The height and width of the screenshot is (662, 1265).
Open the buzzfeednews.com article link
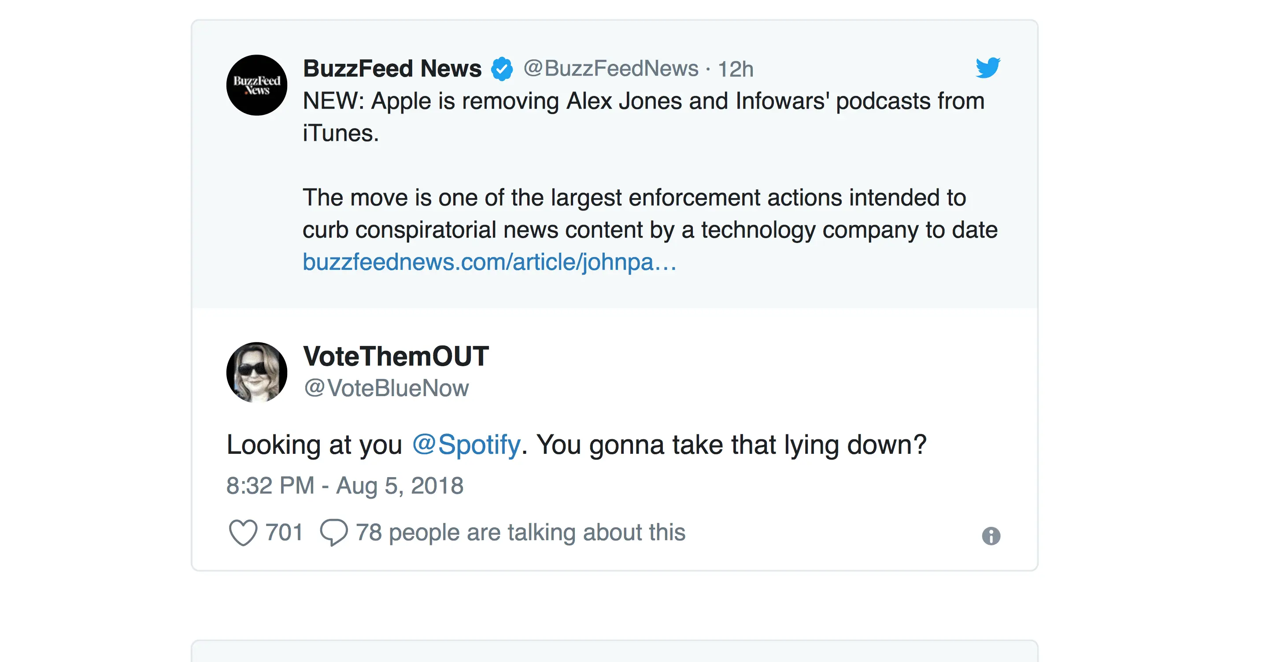489,262
